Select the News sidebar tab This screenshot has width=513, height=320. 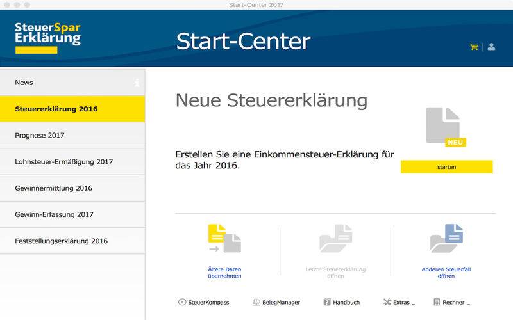click(x=72, y=83)
